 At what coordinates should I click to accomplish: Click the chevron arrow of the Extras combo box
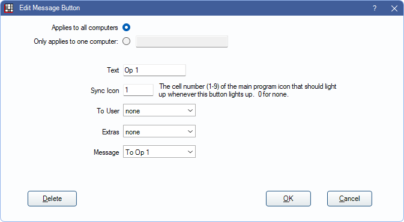pos(190,131)
